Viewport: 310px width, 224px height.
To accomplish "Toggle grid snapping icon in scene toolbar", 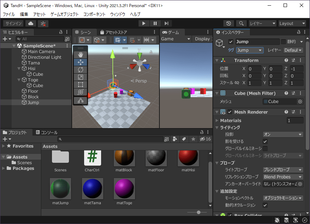I will (132, 40).
